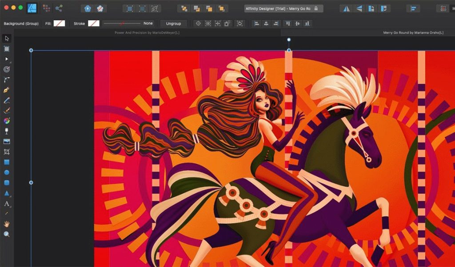This screenshot has height=267, width=455.
Task: Select the View hand tool
Action: coord(7,224)
